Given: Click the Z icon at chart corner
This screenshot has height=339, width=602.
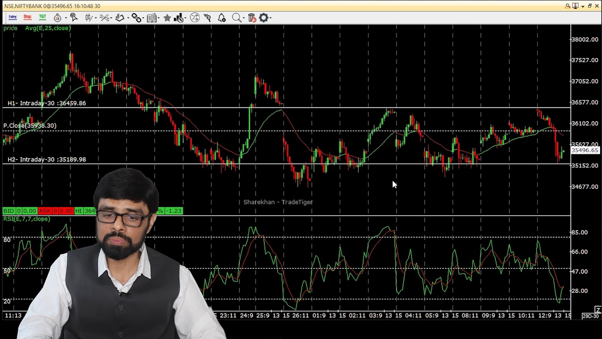Looking at the screenshot, I should 598,309.
